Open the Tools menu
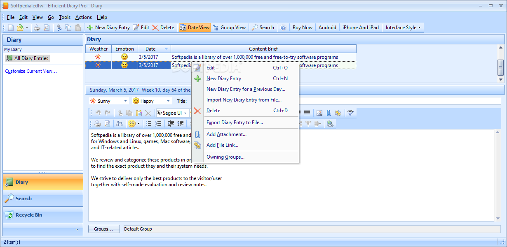The image size is (507, 247). [x=65, y=17]
